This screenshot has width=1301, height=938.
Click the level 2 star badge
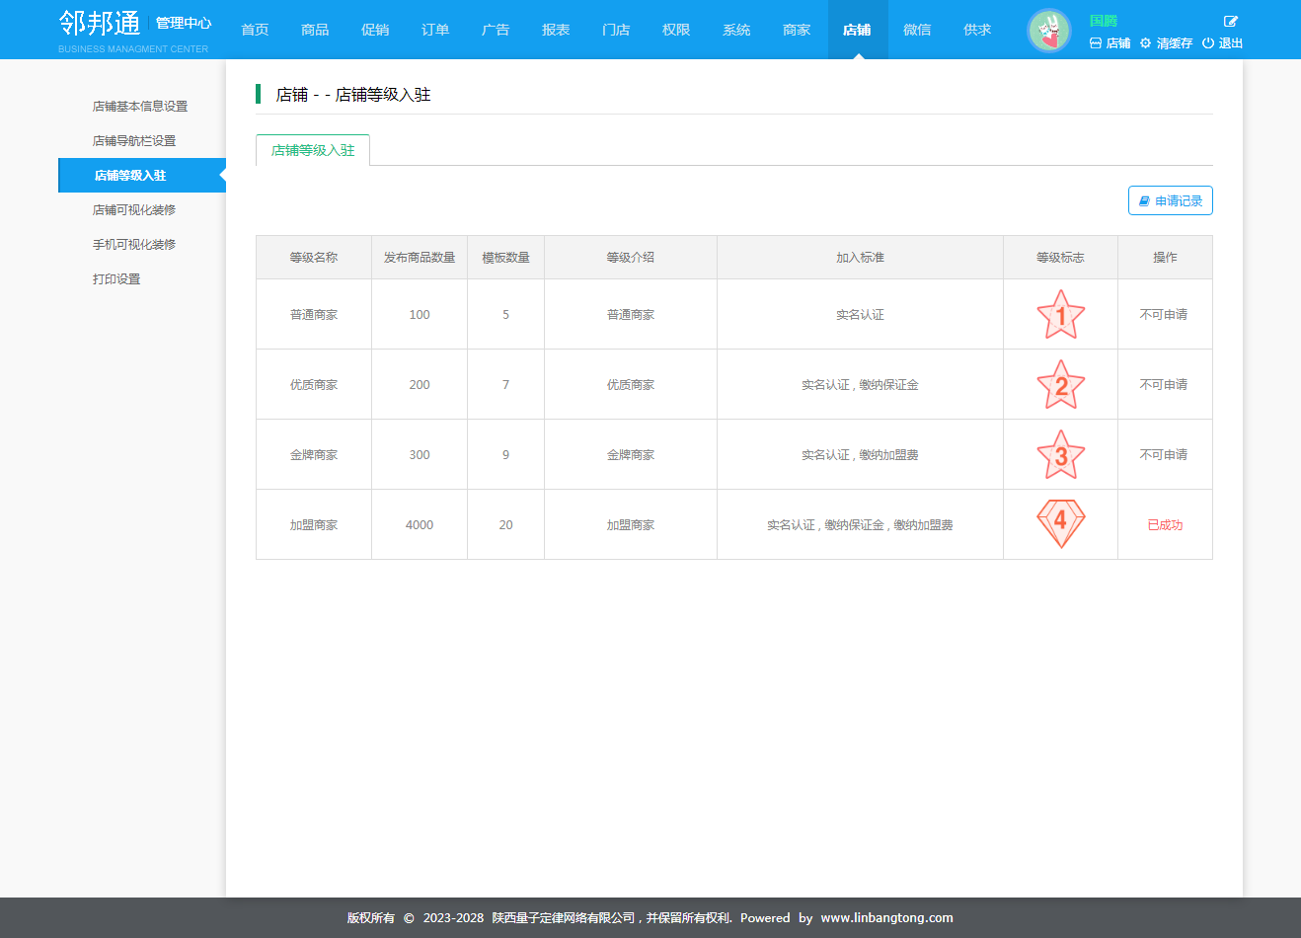point(1060,385)
